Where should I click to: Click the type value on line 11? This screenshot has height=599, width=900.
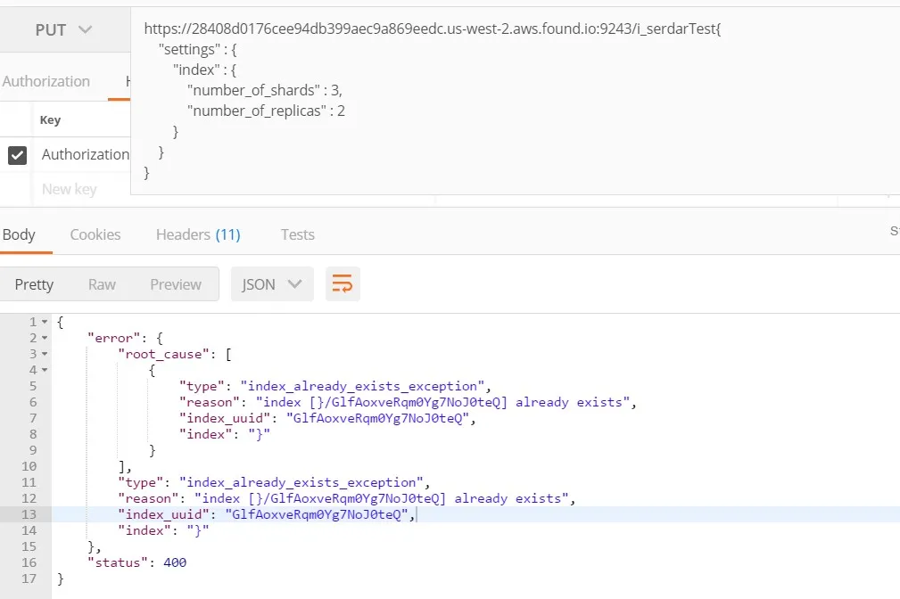point(301,482)
